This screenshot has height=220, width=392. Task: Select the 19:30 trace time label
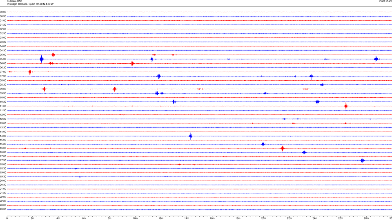(3, 176)
